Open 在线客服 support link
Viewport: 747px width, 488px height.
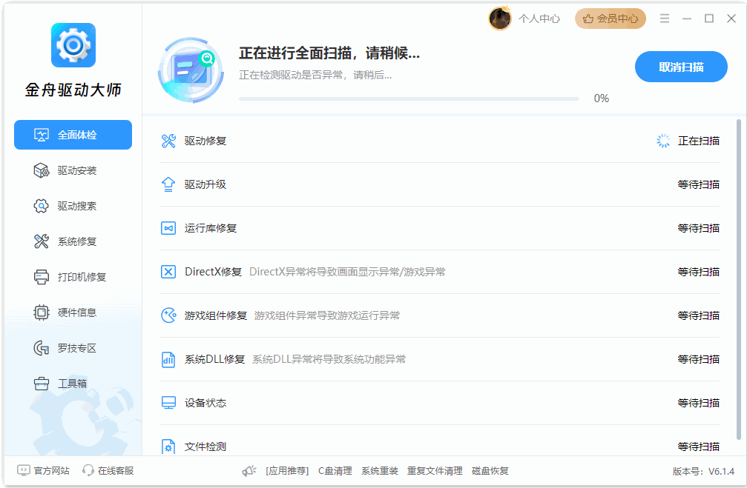coord(108,470)
